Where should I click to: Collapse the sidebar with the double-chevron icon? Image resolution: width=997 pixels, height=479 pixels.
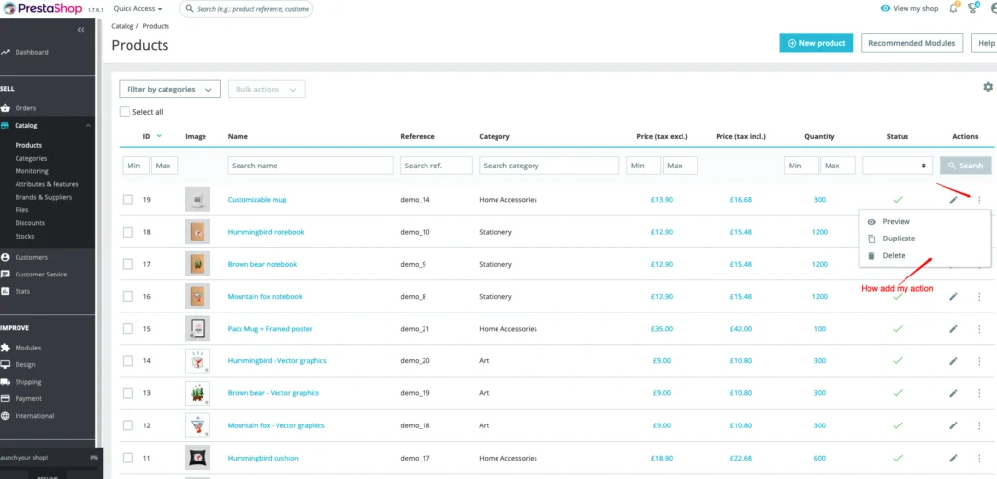(80, 30)
